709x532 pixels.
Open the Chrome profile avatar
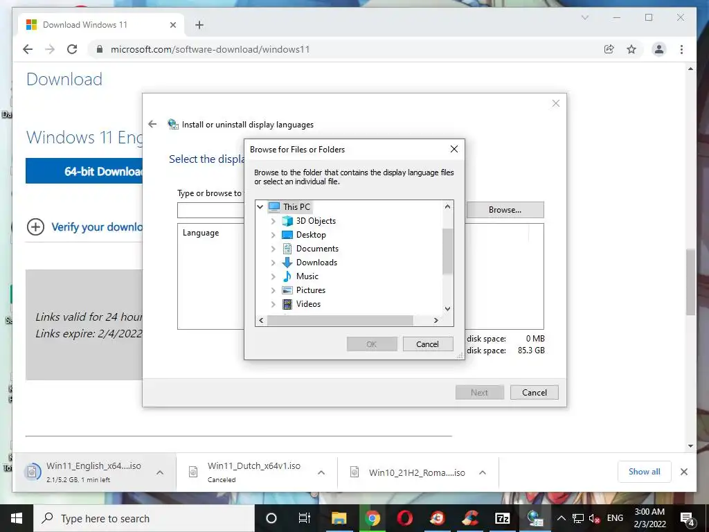659,49
